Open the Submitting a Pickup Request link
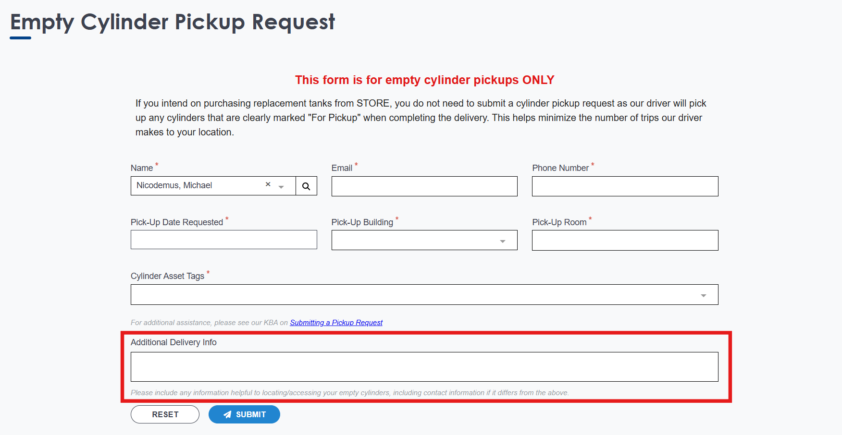The image size is (842, 435). tap(336, 323)
